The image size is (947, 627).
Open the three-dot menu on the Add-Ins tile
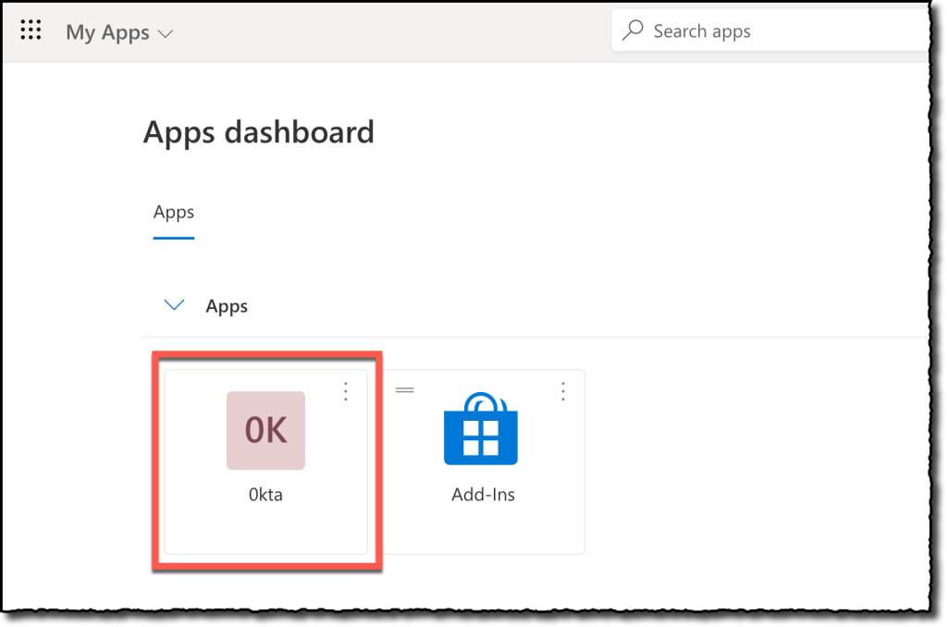click(563, 391)
